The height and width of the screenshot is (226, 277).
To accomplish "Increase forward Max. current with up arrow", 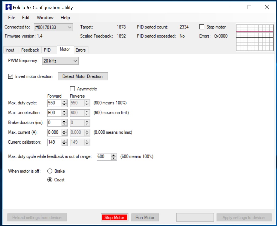I will [x=64, y=131].
